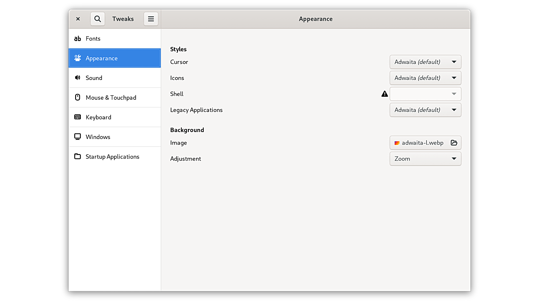Image resolution: width=539 pixels, height=303 pixels.
Task: Choose background image adwaita-l.webp button
Action: click(x=419, y=143)
